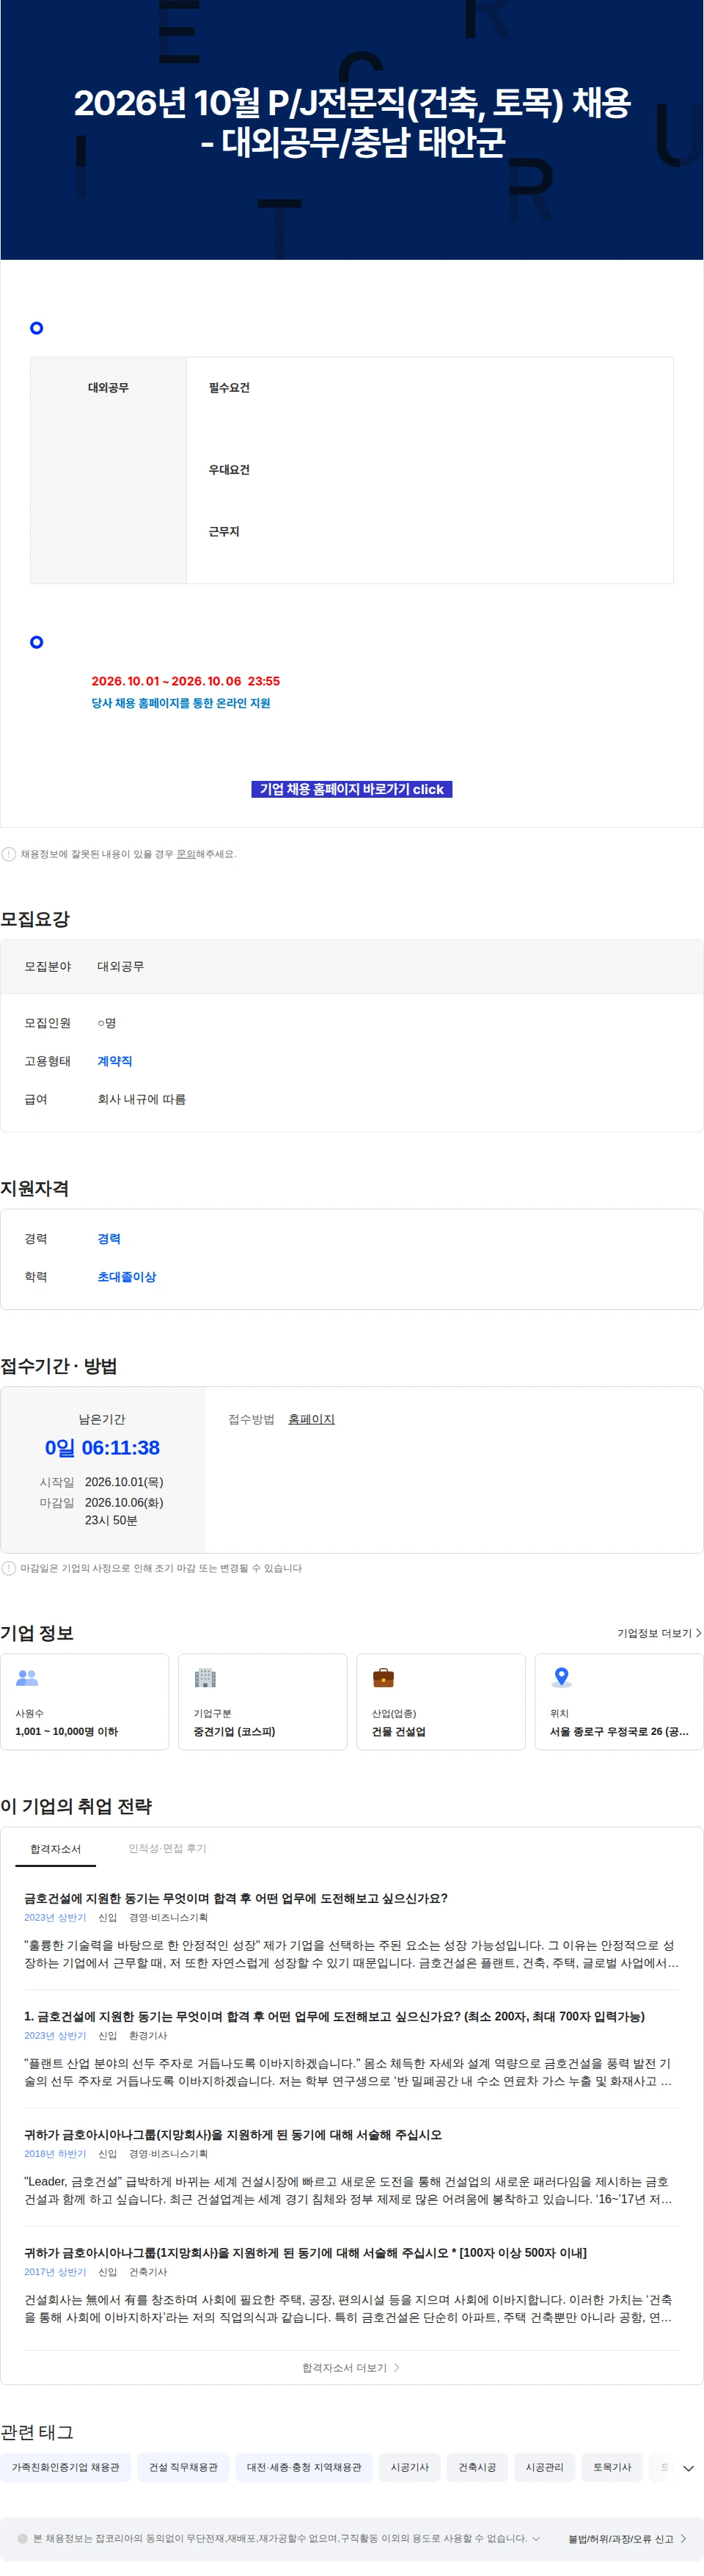
Task: Open 기업 채용 홈페이지 바로가기 click button
Action: [351, 789]
